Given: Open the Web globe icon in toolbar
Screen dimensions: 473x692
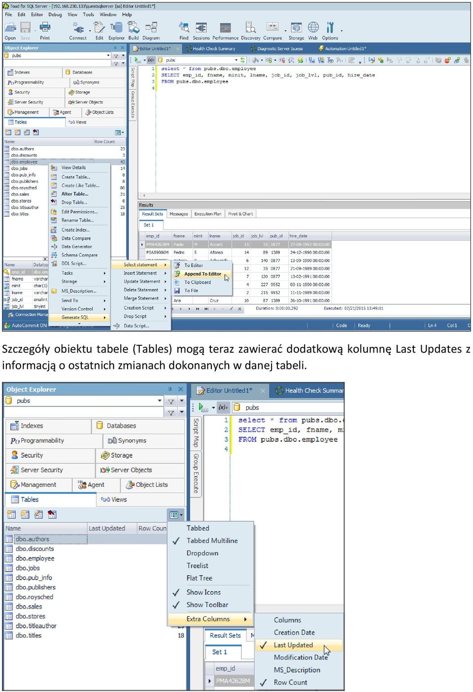Looking at the screenshot, I should [313, 27].
